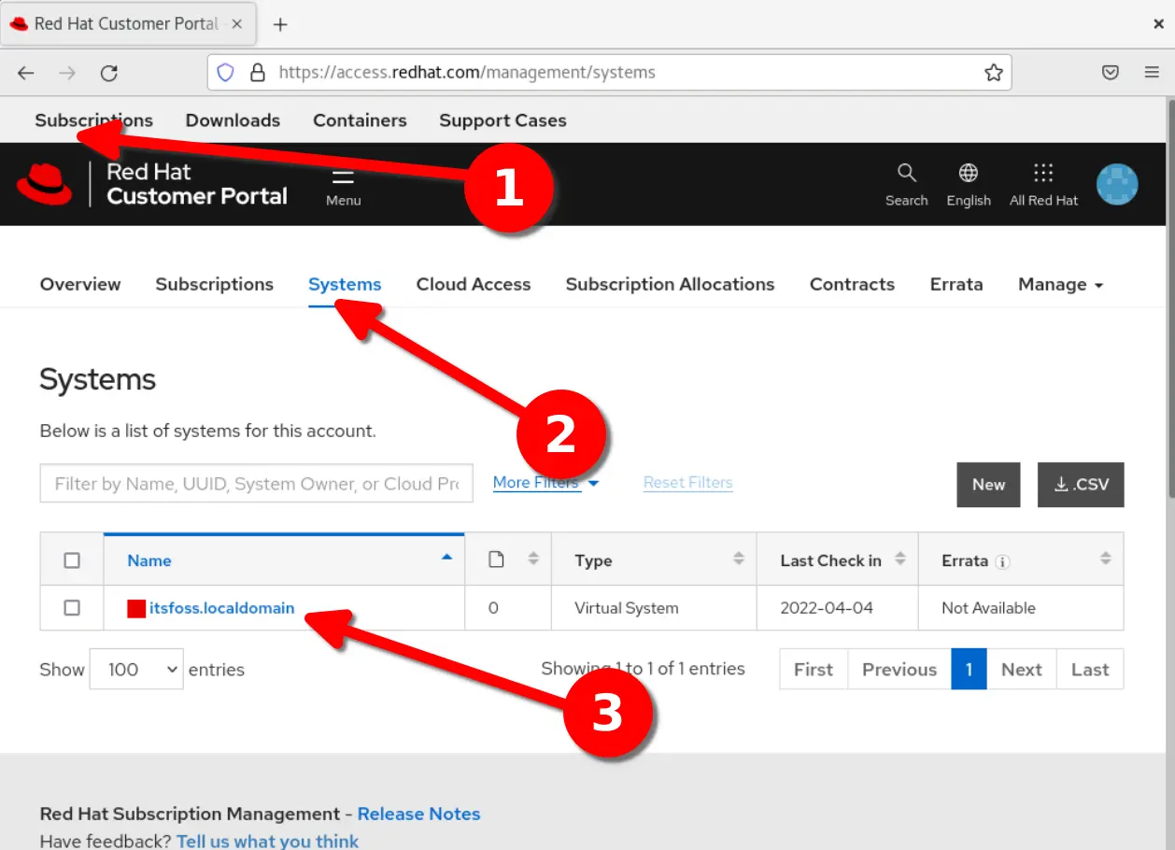Click the New button
The width and height of the screenshot is (1175, 850).
pyautogui.click(x=988, y=485)
